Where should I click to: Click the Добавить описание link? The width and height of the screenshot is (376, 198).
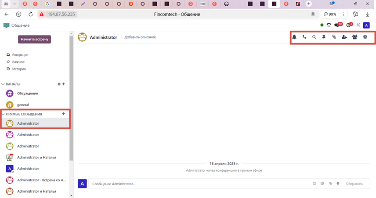pos(140,37)
